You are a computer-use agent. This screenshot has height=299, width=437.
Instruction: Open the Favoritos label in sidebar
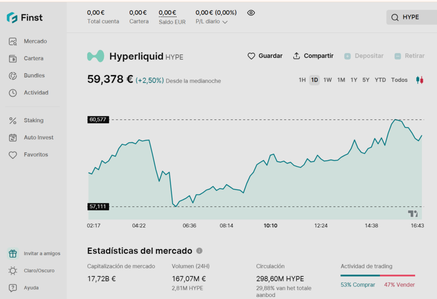[36, 155]
